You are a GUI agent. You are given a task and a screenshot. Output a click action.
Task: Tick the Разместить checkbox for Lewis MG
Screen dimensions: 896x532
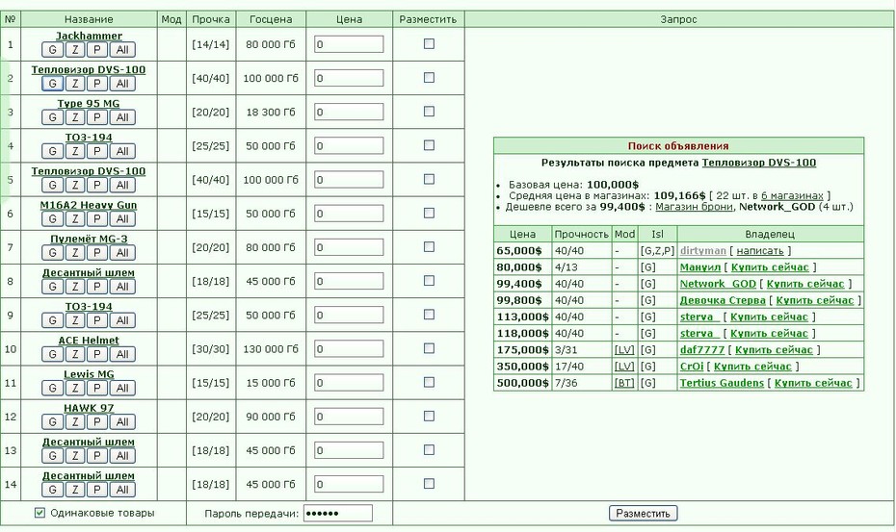(x=429, y=382)
